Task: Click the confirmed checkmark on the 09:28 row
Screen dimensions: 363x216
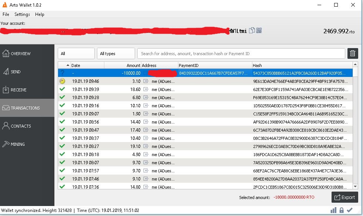Action: pyautogui.click(x=62, y=97)
